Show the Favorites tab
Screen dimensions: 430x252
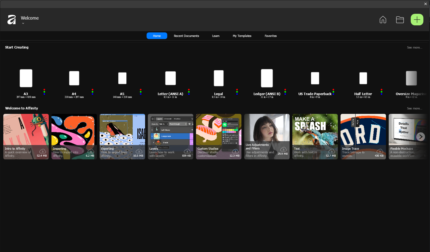[x=271, y=36]
